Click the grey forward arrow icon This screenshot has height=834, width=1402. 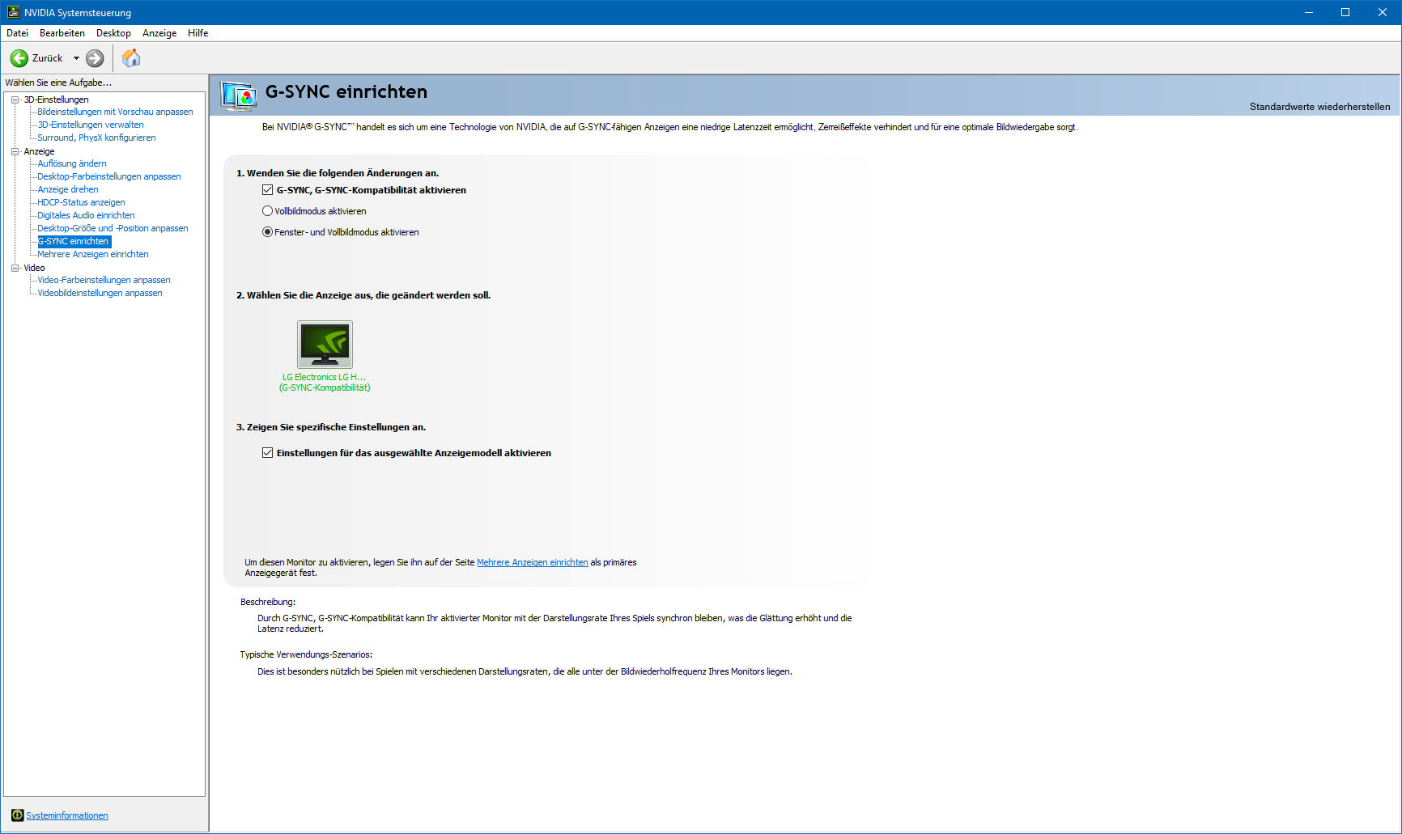pos(95,58)
